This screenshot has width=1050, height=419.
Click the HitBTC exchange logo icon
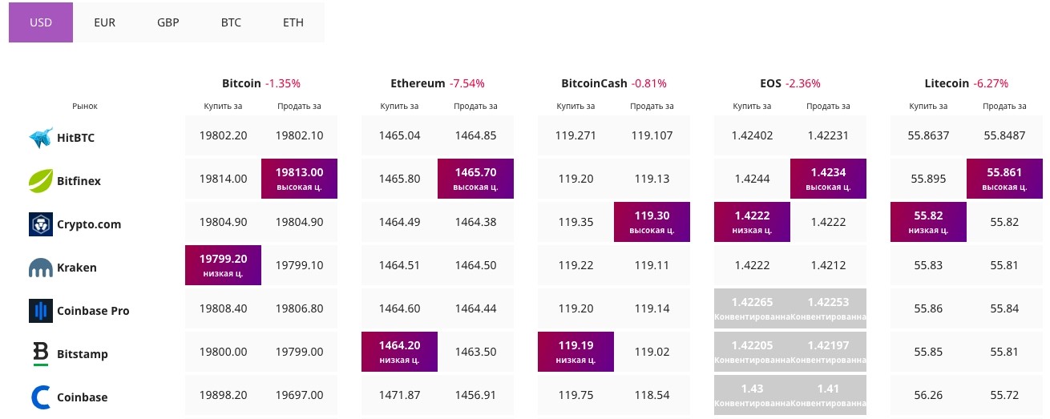(x=40, y=138)
